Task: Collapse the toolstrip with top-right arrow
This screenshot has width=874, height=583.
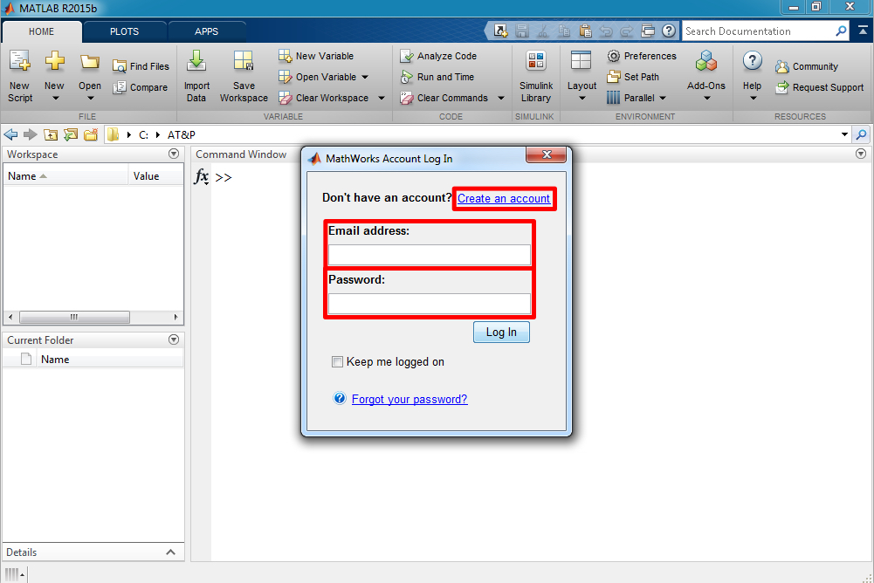Action: 863,31
